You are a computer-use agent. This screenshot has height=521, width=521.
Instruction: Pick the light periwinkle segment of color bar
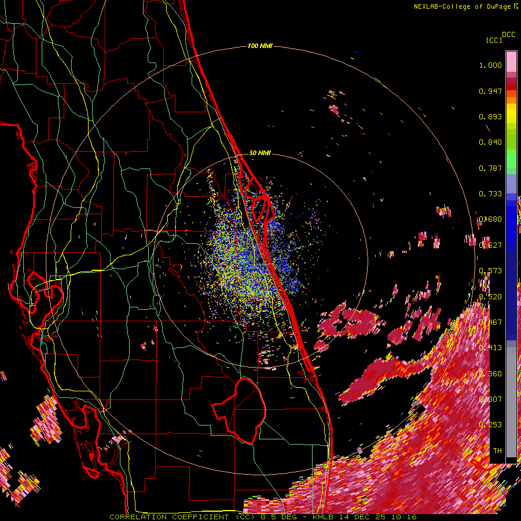tap(511, 184)
